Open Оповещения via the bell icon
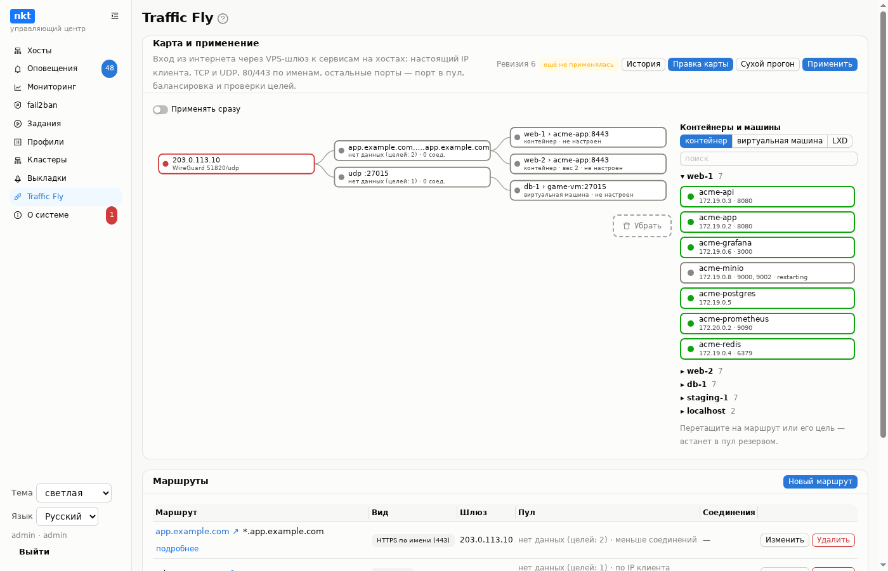 18,69
